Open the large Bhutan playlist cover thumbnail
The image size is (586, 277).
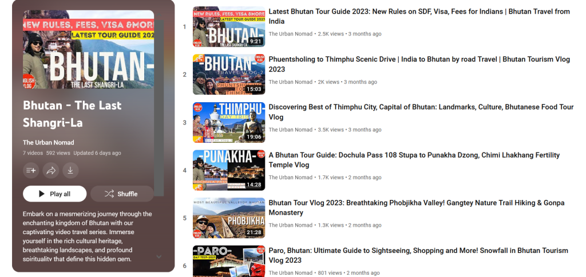(x=88, y=49)
